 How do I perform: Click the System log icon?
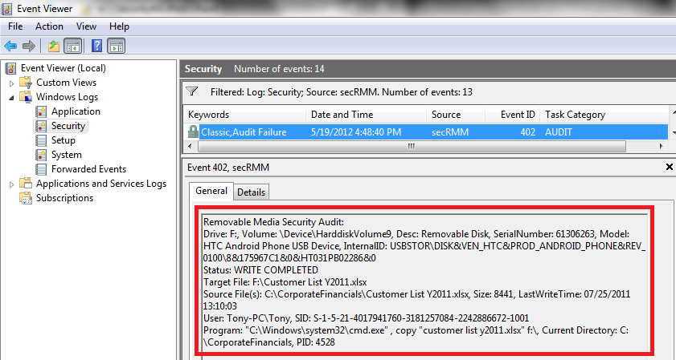tap(41, 155)
